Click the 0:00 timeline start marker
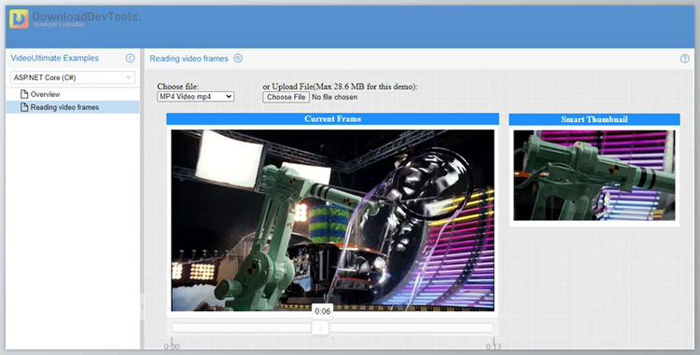 coord(172,347)
